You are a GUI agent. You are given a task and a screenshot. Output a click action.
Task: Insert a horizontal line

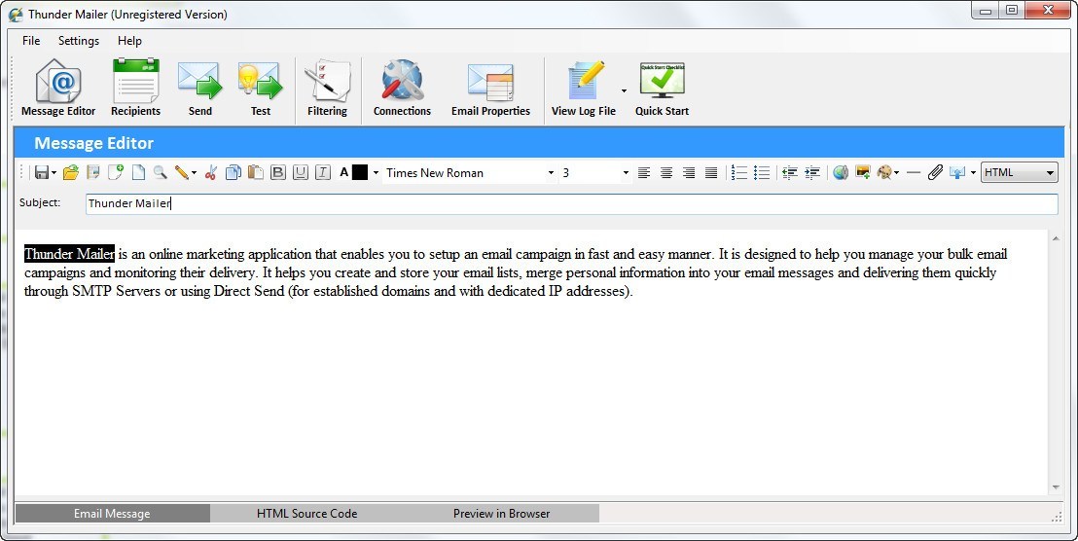913,172
